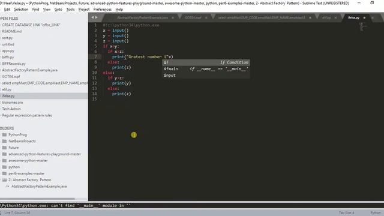Close the elif.py tab

pyautogui.click(x=335, y=17)
